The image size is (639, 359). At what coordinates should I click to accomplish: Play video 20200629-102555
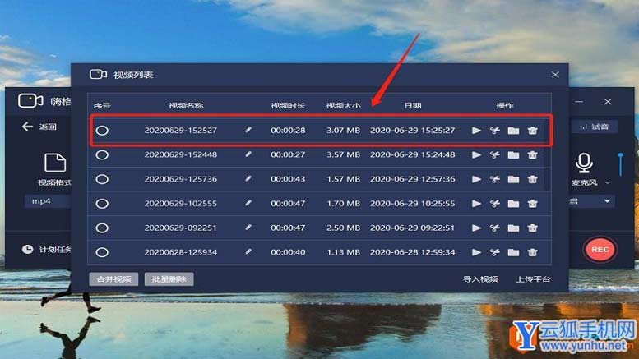[x=476, y=204]
